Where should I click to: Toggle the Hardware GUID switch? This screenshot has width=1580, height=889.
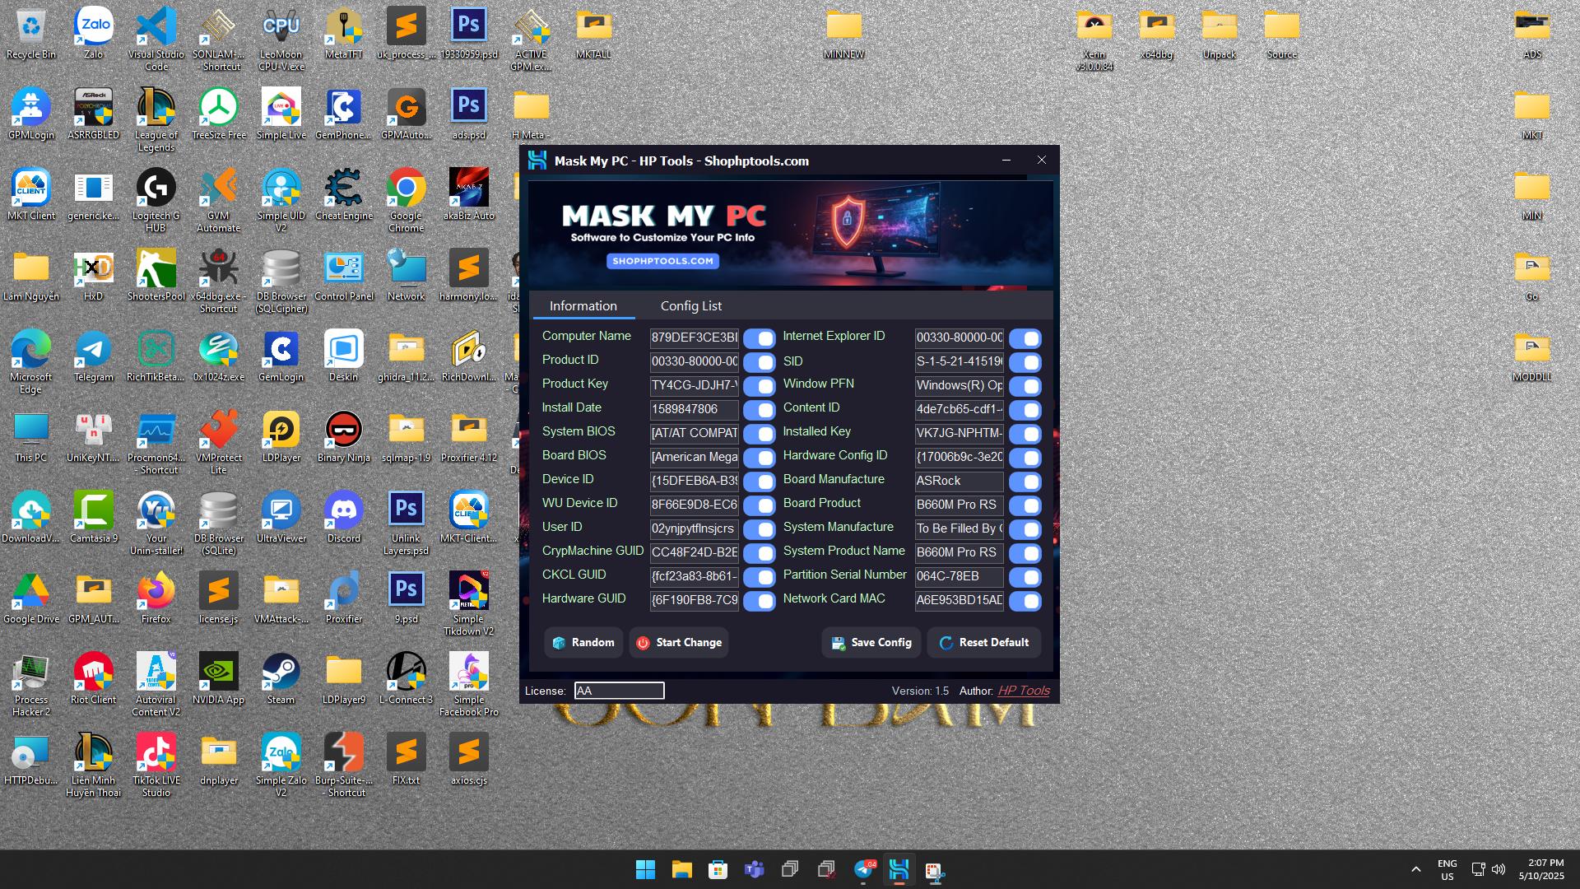click(759, 601)
